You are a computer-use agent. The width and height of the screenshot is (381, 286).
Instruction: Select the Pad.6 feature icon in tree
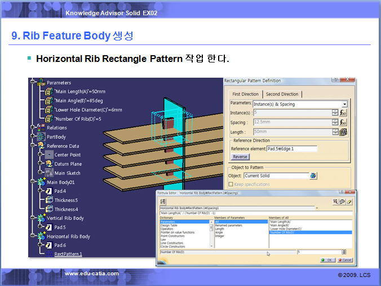click(48, 245)
